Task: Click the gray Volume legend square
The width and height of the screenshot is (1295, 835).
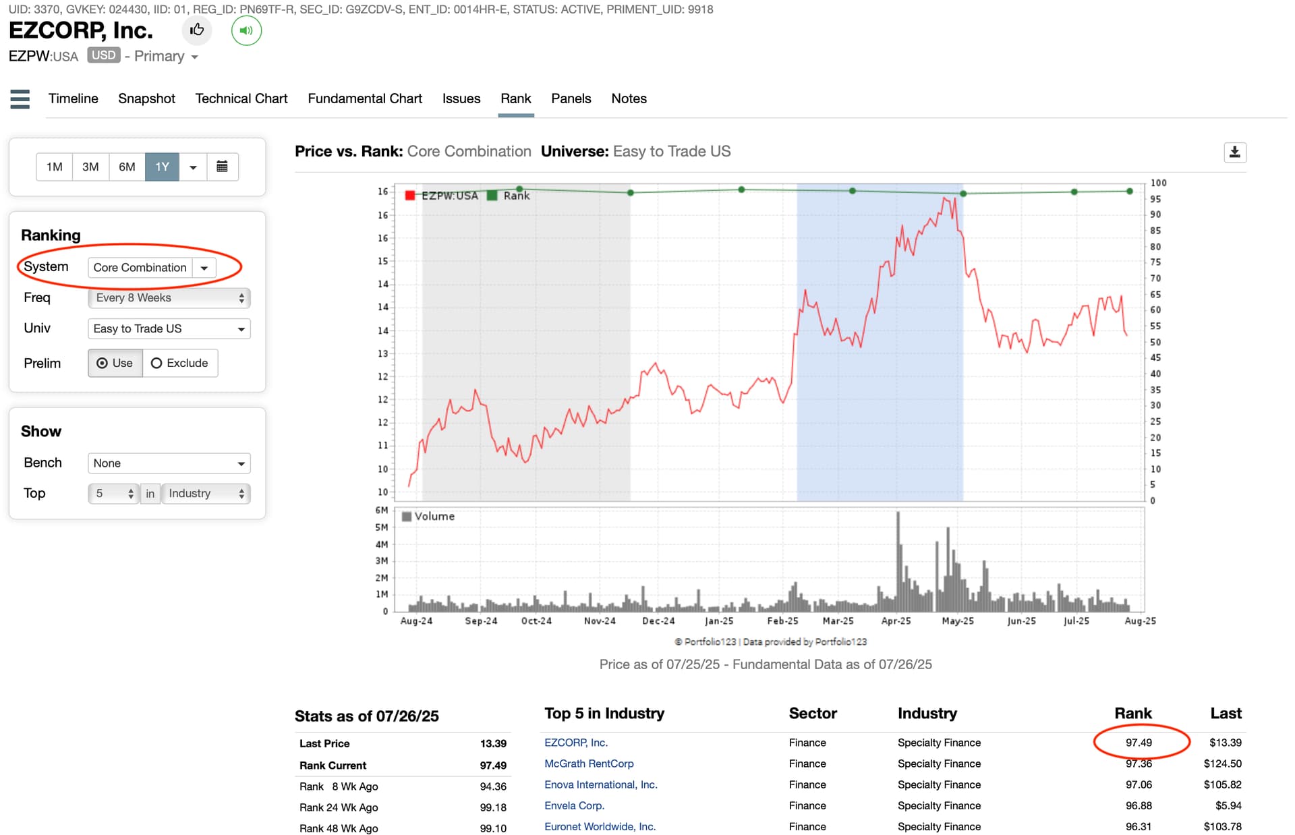Action: (x=407, y=517)
